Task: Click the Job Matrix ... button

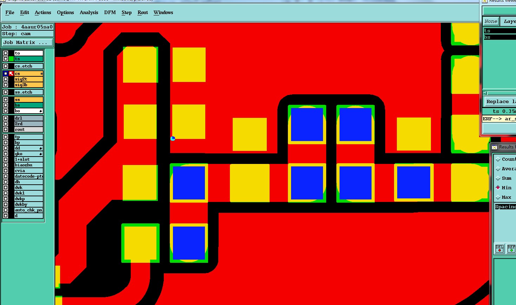Action: click(x=27, y=43)
